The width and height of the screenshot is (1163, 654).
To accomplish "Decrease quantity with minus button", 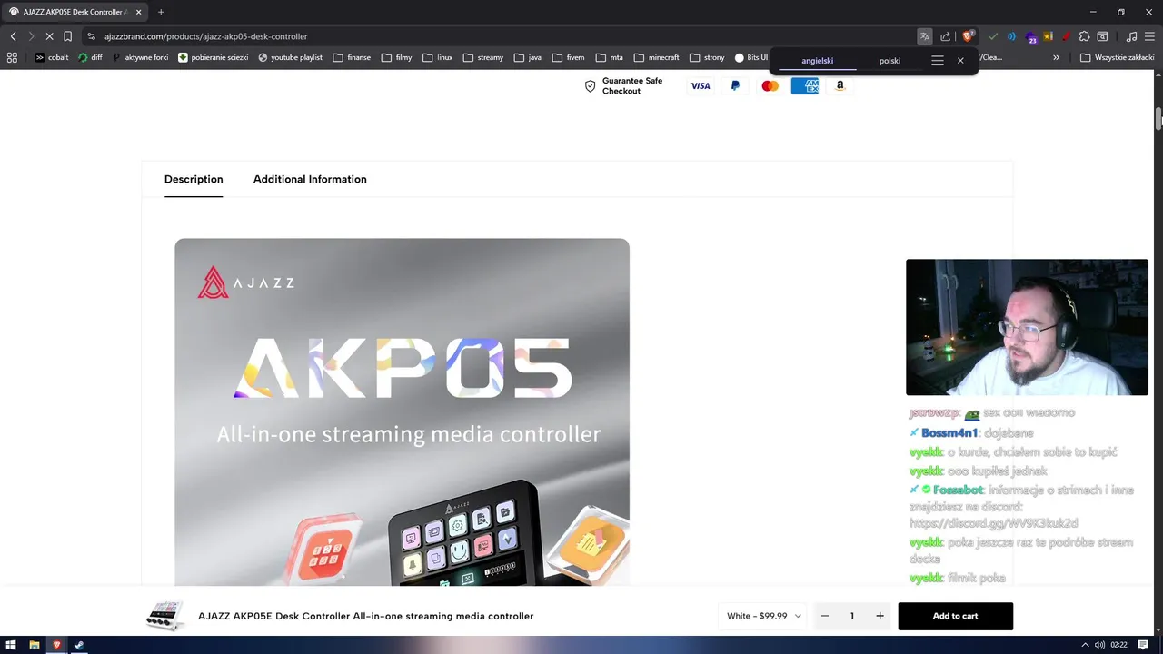I will point(825,616).
